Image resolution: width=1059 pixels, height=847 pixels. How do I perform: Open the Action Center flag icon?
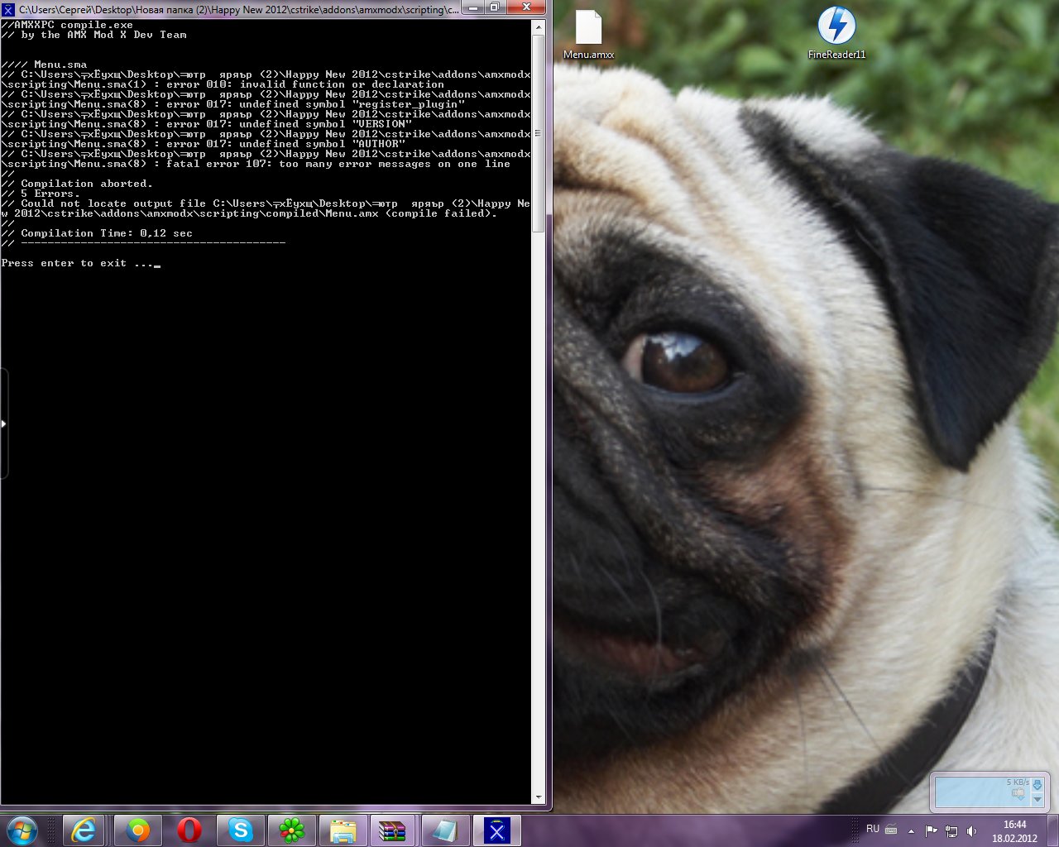(932, 831)
